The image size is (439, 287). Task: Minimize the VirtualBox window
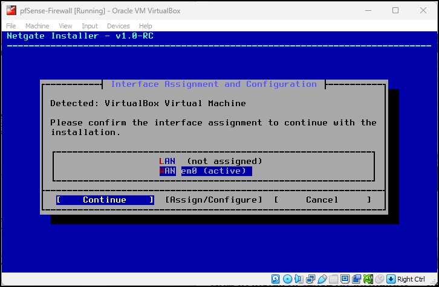368,11
